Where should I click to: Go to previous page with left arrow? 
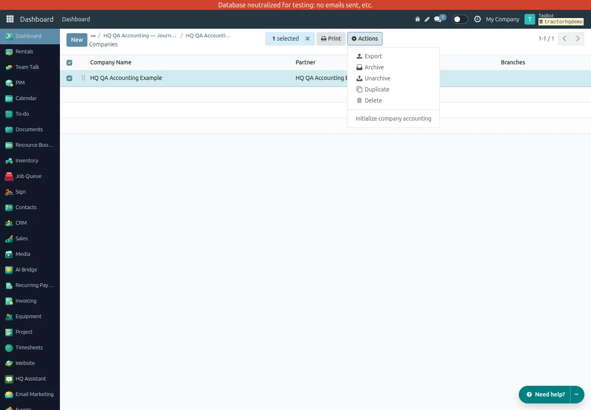[x=564, y=39]
